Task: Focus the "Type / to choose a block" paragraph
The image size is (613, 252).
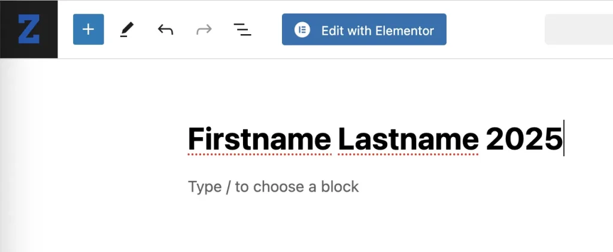Action: point(273,187)
